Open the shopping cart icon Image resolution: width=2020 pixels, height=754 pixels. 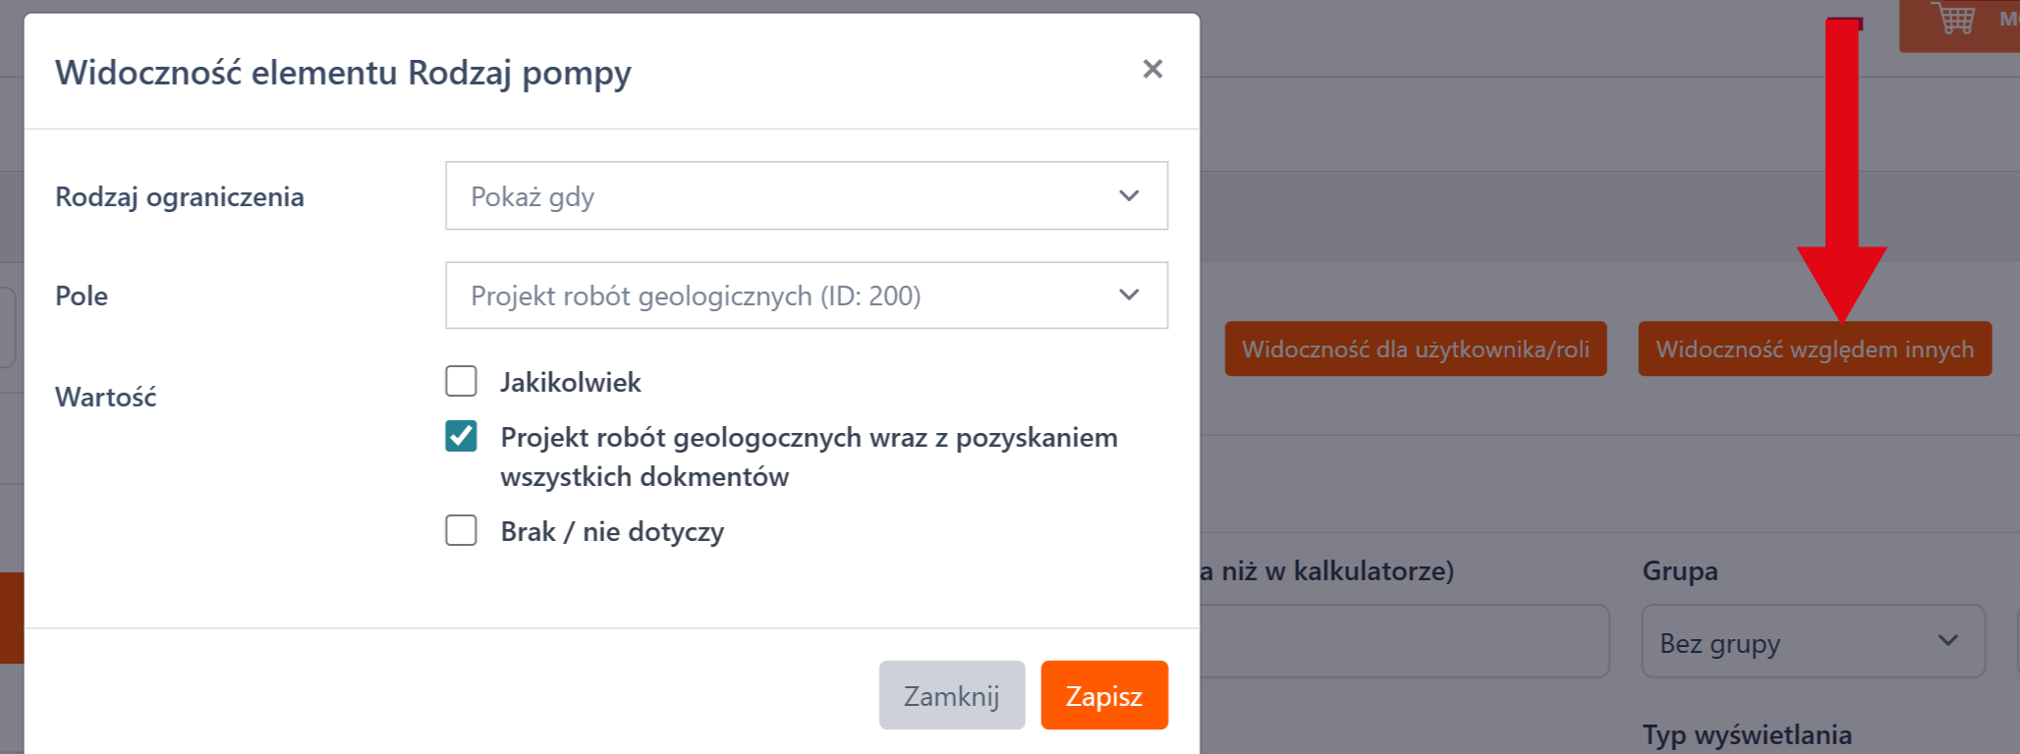pyautogui.click(x=1952, y=18)
